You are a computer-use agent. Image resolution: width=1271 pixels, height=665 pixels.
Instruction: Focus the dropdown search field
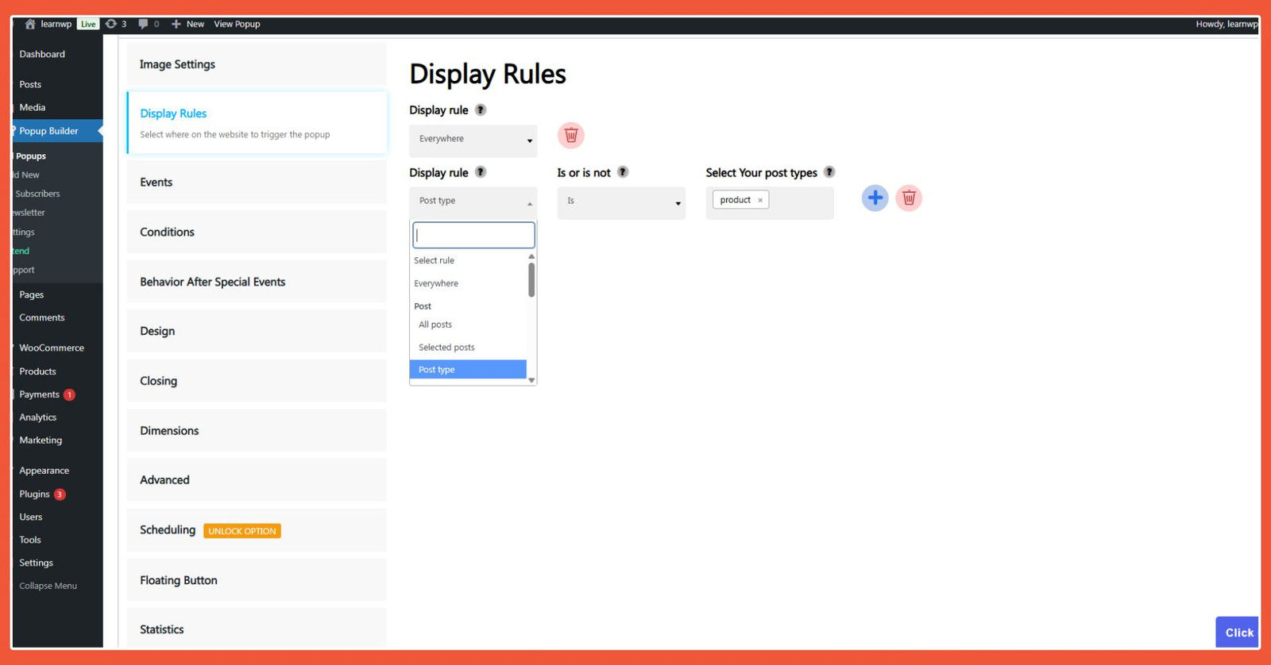click(x=473, y=235)
